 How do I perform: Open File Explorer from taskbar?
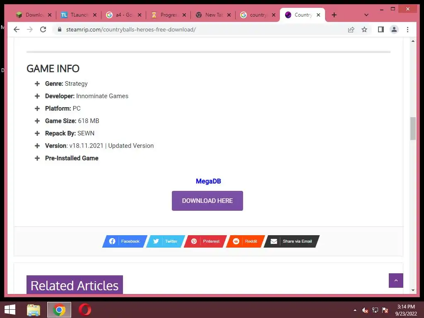(x=34, y=310)
